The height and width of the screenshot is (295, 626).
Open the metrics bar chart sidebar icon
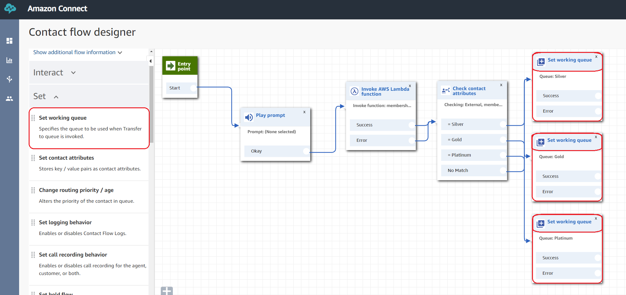pyautogui.click(x=10, y=60)
